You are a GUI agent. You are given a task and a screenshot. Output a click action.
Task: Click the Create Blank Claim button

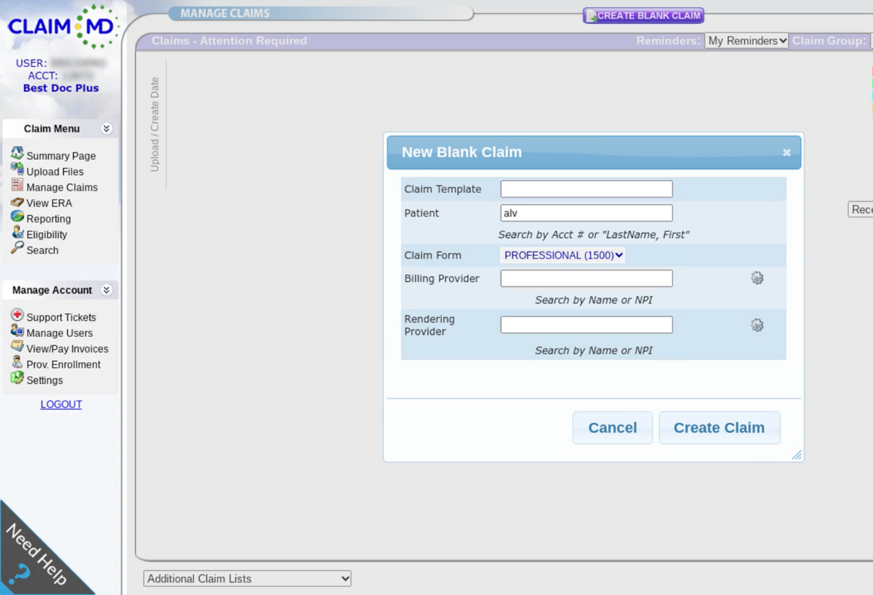(x=643, y=16)
